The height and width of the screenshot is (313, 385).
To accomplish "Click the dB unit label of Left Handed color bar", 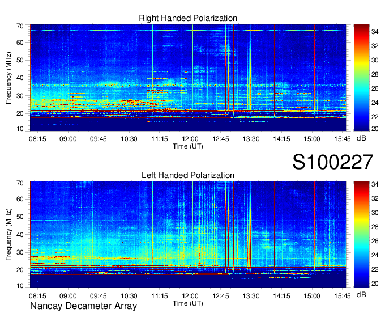I will click(361, 294).
